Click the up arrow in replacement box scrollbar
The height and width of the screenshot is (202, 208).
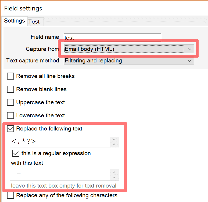pos(114,172)
